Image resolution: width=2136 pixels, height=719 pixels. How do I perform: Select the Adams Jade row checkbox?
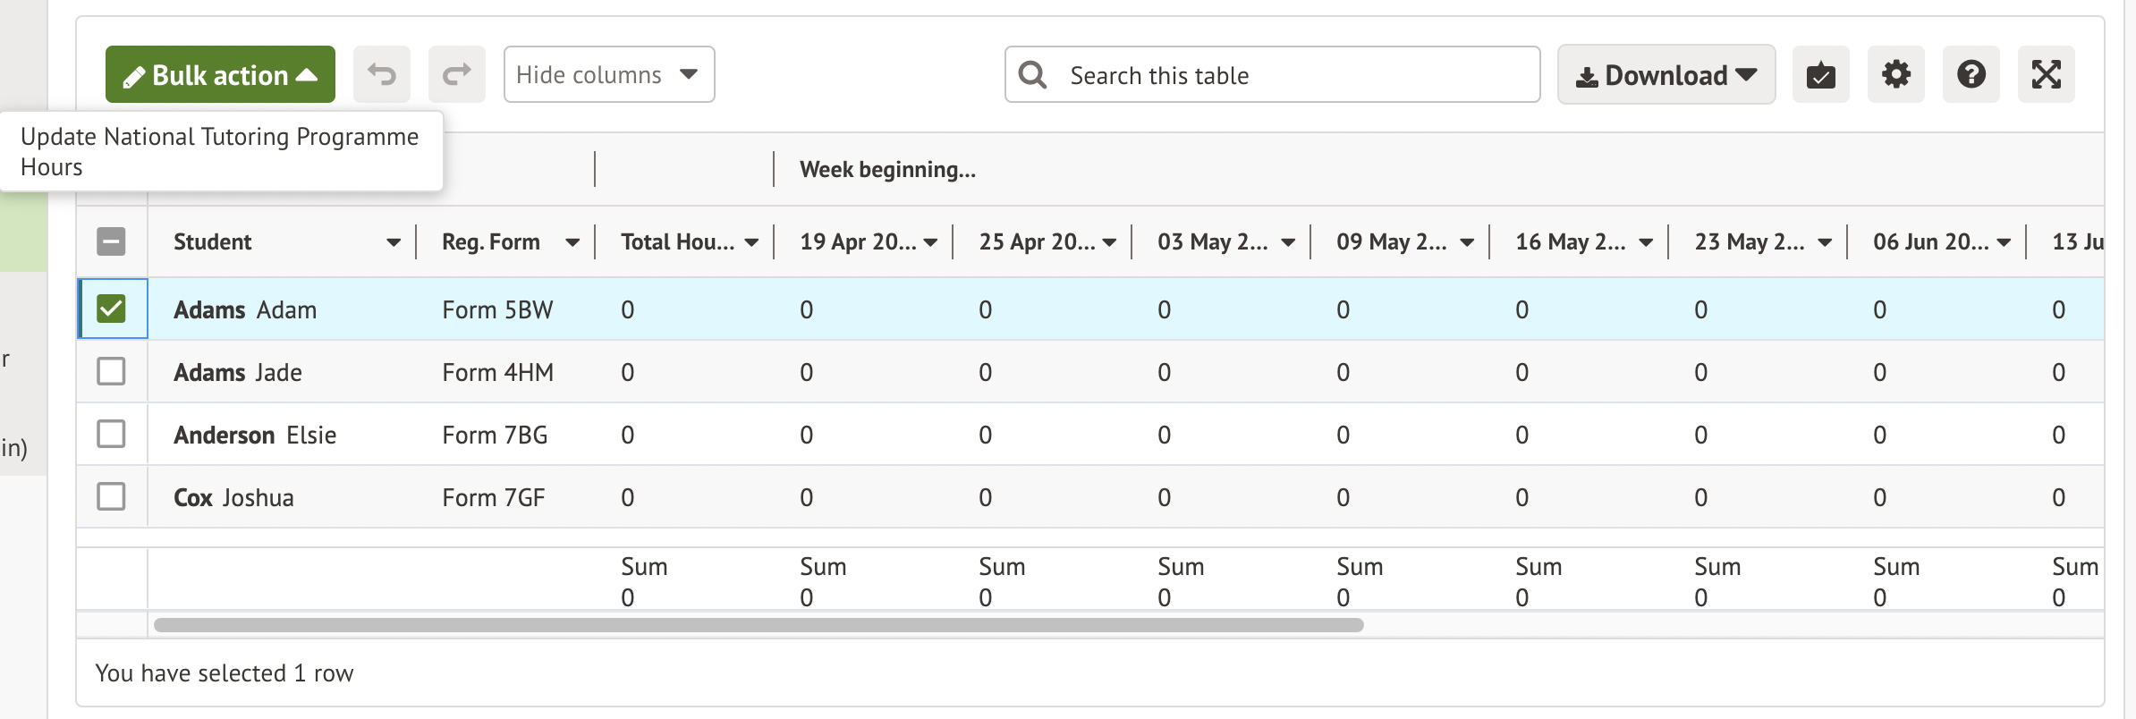tap(112, 371)
